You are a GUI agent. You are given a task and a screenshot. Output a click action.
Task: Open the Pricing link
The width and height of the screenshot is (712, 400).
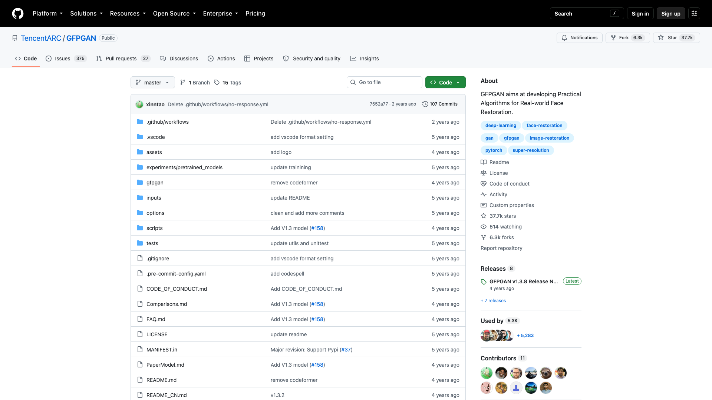255,14
